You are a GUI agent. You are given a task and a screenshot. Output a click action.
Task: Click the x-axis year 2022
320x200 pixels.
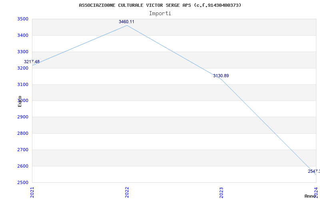pyautogui.click(x=127, y=192)
